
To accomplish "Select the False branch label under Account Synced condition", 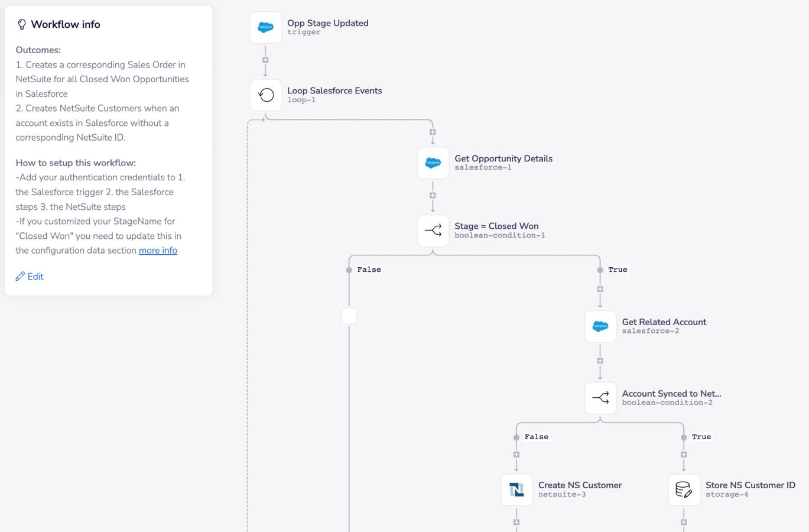I will 536,437.
